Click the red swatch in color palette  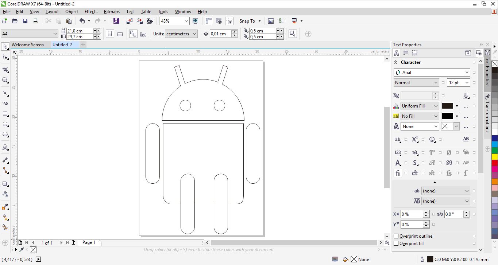click(x=495, y=163)
